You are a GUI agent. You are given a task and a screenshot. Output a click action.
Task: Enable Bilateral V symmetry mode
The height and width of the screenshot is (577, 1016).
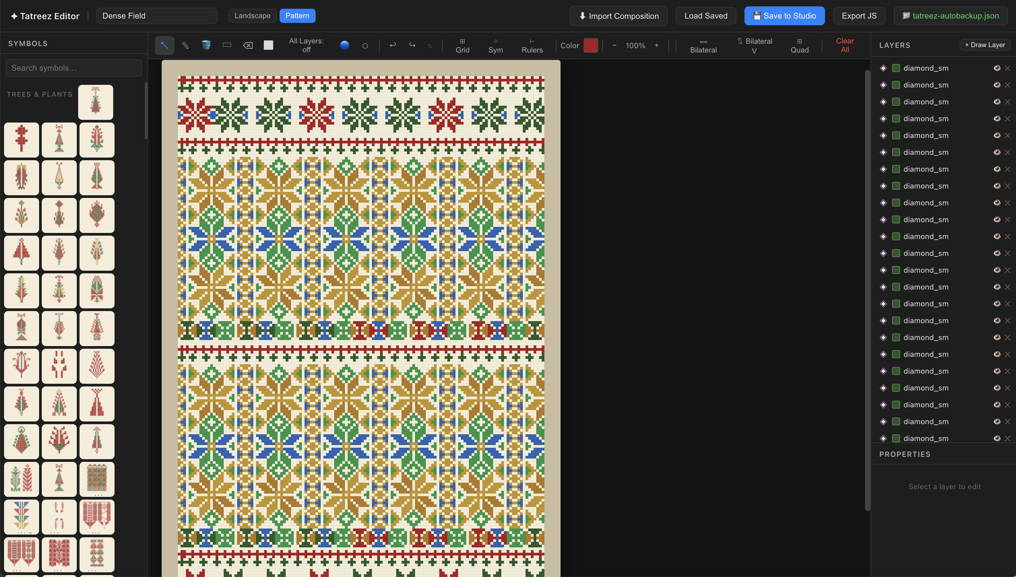click(x=754, y=45)
